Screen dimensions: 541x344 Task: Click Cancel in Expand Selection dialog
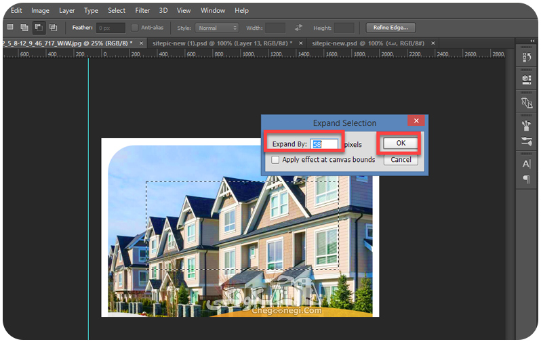click(401, 160)
